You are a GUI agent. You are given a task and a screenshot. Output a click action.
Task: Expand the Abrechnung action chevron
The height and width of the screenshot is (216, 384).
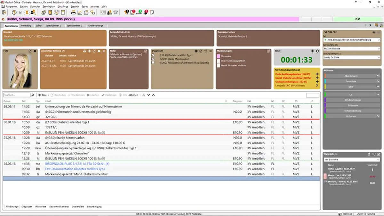click(378, 76)
